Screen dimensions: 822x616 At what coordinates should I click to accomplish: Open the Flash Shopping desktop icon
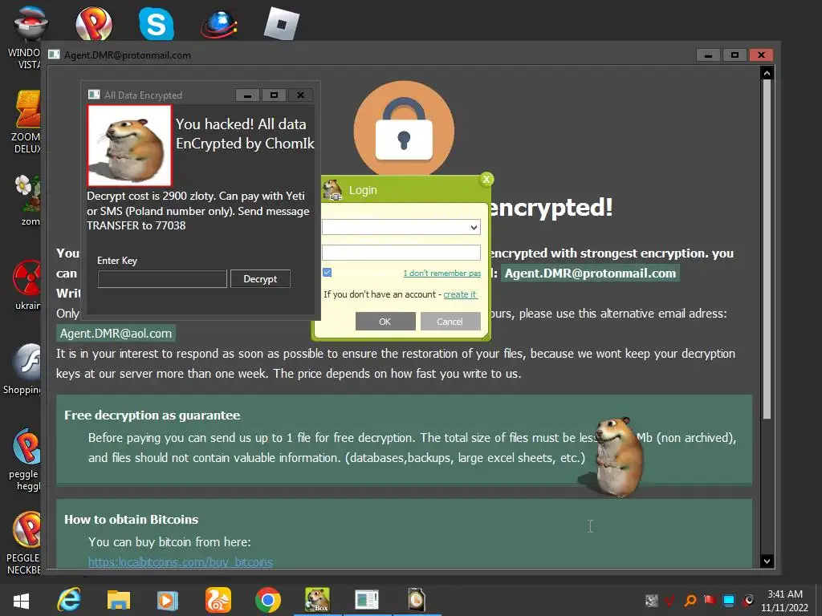pos(22,369)
